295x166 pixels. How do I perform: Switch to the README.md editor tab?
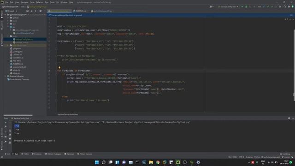coord(81,11)
